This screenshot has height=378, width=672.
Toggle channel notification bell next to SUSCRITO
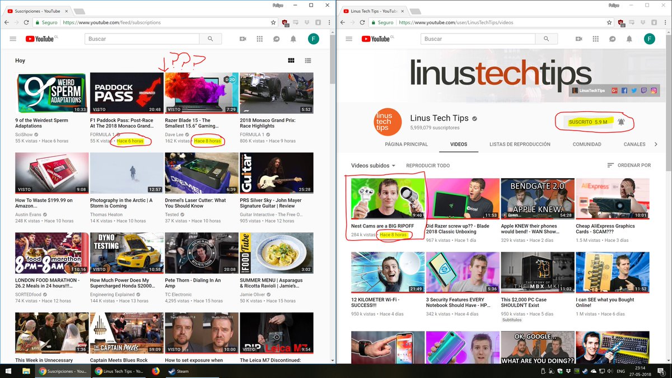(x=621, y=122)
